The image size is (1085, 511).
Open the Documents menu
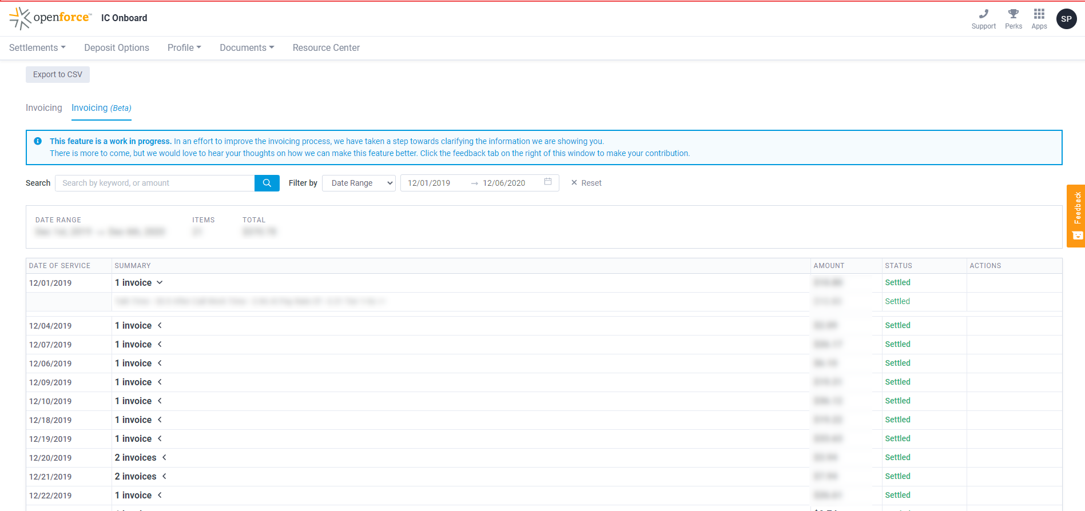(x=247, y=47)
